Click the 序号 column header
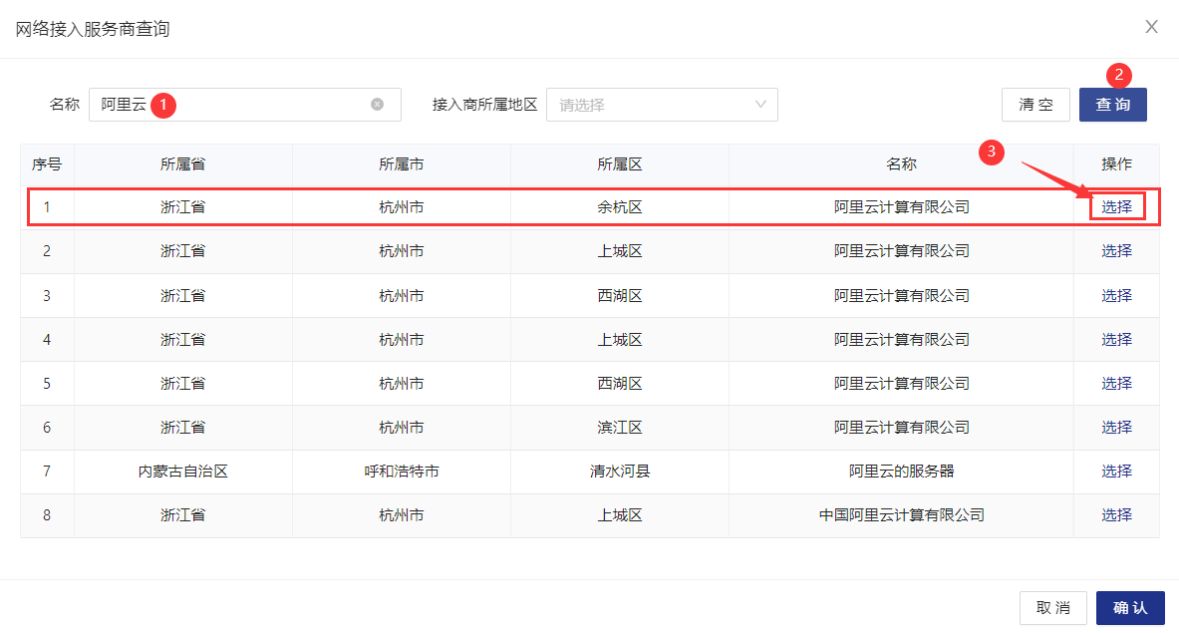Viewport: 1179px width, 633px height. point(47,163)
